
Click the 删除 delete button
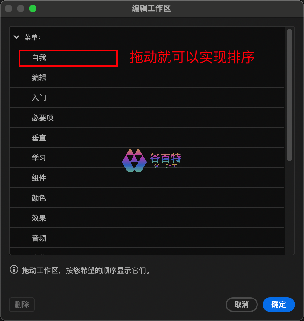[22, 304]
